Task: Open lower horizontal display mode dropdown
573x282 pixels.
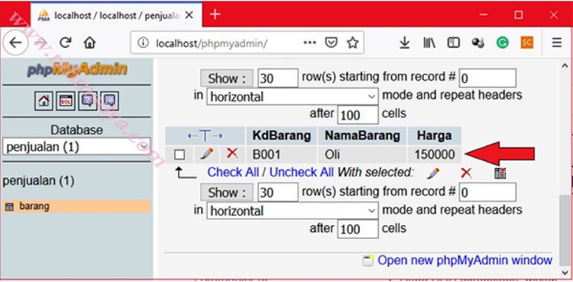Action: (x=292, y=211)
